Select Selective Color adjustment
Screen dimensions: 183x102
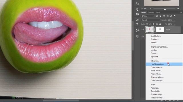[x=164, y=97]
